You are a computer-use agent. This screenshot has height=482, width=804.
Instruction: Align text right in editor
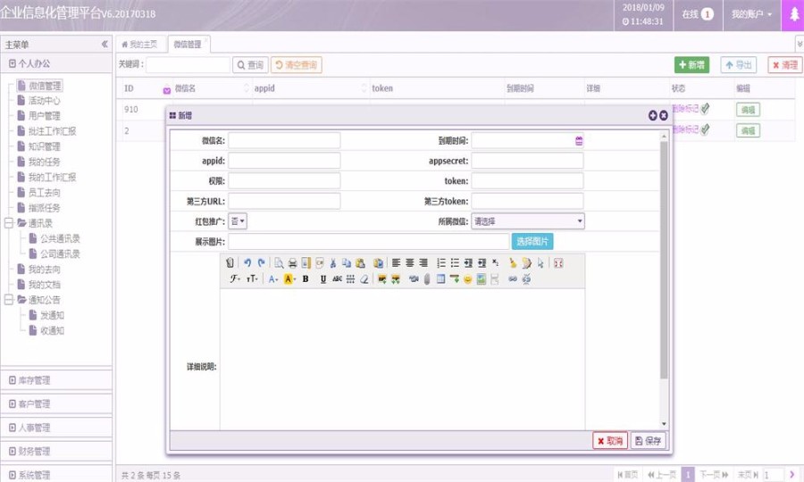(x=423, y=263)
